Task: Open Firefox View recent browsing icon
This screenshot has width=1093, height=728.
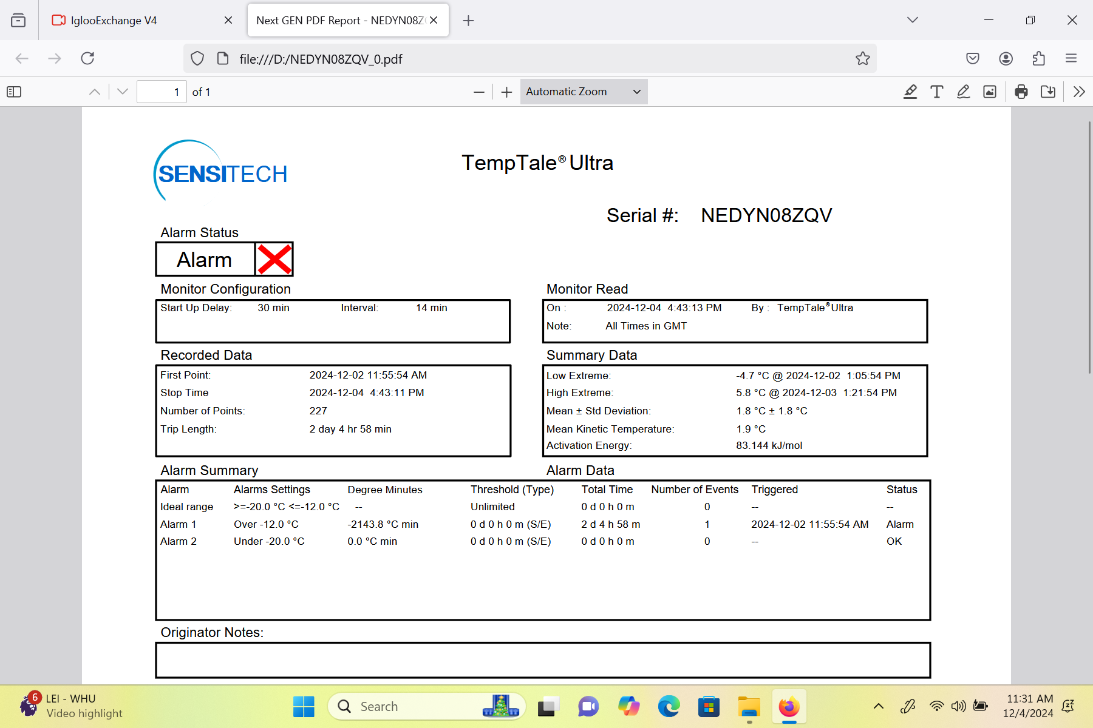Action: click(x=18, y=20)
